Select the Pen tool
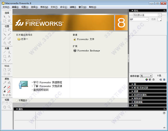The image size is (168, 131). (x=9, y=52)
